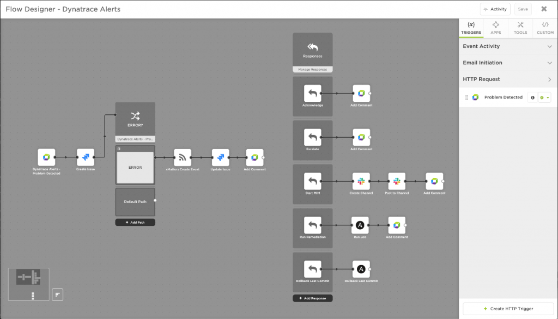This screenshot has height=319, width=558.
Task: Show info for Problem Detected trigger
Action: [532, 97]
